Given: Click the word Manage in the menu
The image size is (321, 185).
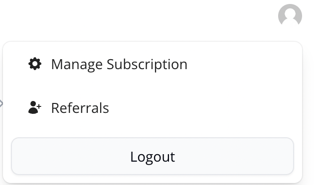Looking at the screenshot, I should pos(77,65).
